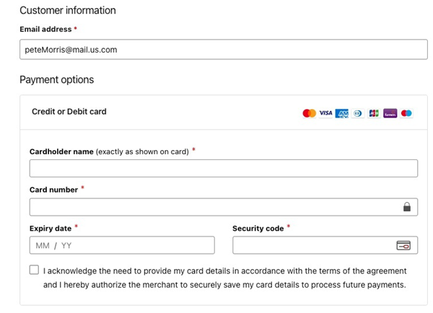Click the Visa card logo
The width and height of the screenshot is (433, 313).
pos(325,113)
